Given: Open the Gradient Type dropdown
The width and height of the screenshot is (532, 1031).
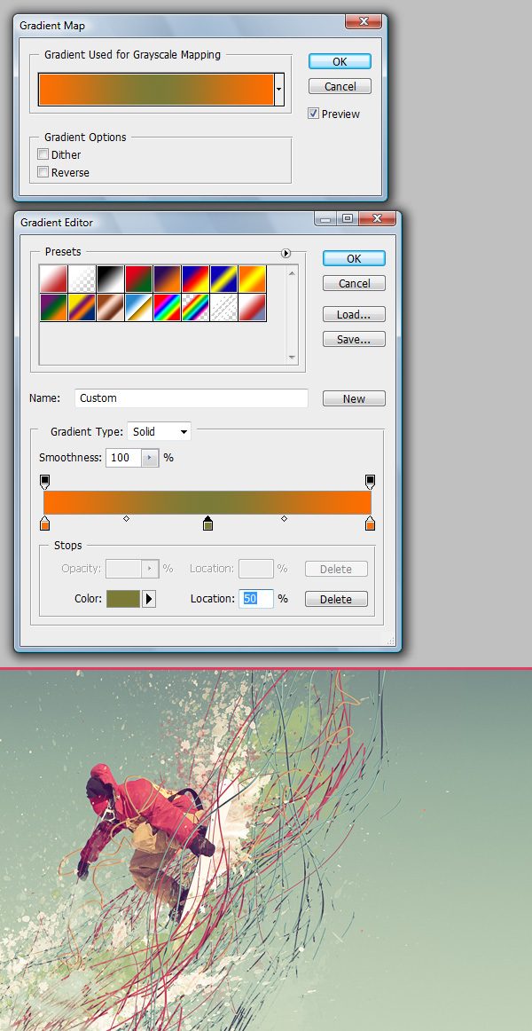Looking at the screenshot, I should [160, 432].
